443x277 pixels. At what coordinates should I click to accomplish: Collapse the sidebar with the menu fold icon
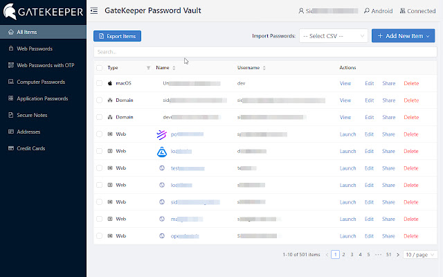point(94,11)
